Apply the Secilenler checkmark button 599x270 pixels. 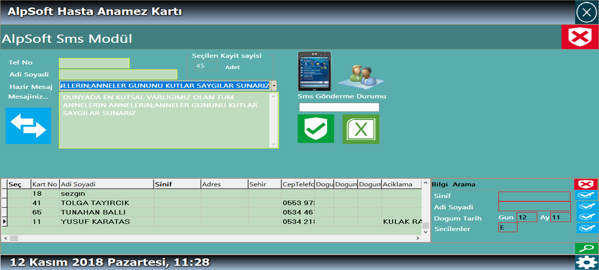pyautogui.click(x=587, y=228)
